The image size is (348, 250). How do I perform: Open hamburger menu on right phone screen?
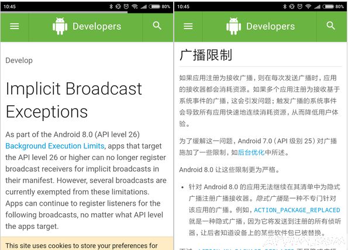tap(188, 26)
